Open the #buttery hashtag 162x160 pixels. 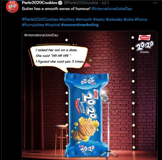(67, 19)
